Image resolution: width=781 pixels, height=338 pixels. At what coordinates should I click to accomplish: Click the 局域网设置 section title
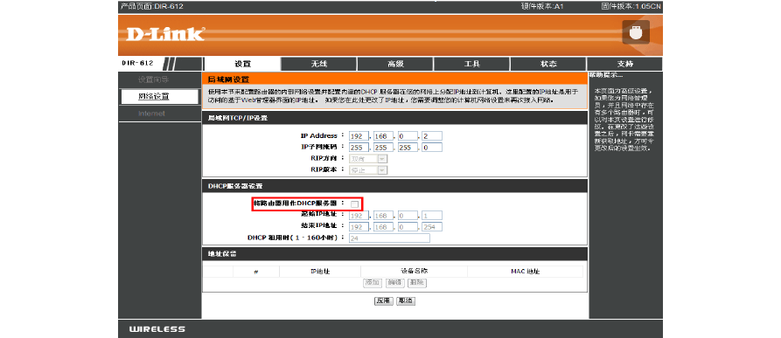228,79
